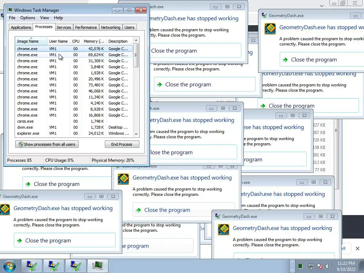Select chrome.exe row using 20,496 K

74,79
